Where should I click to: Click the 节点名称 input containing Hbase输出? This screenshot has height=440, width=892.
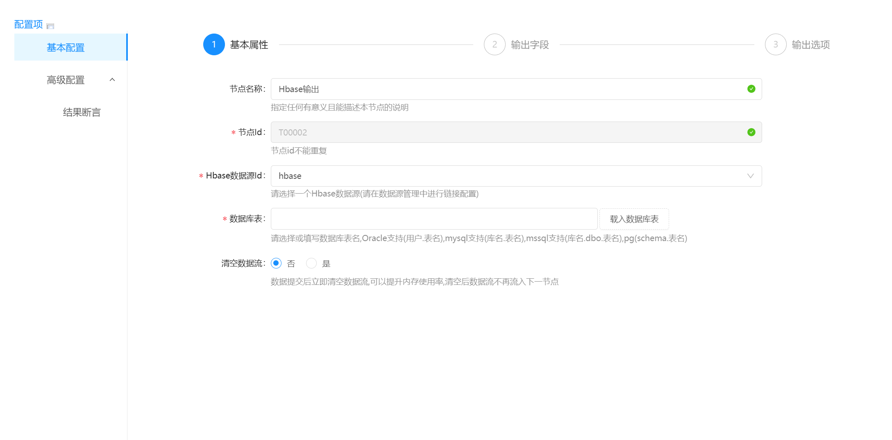pos(508,89)
